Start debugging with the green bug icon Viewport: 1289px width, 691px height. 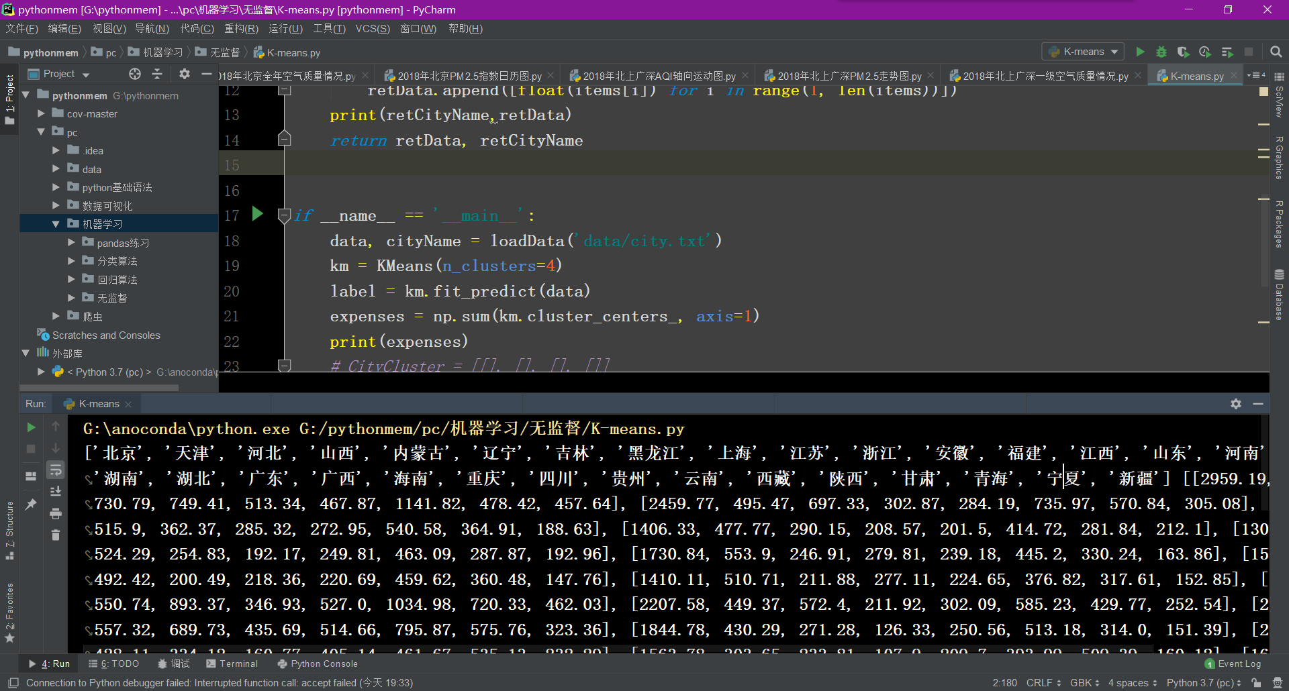point(1161,52)
